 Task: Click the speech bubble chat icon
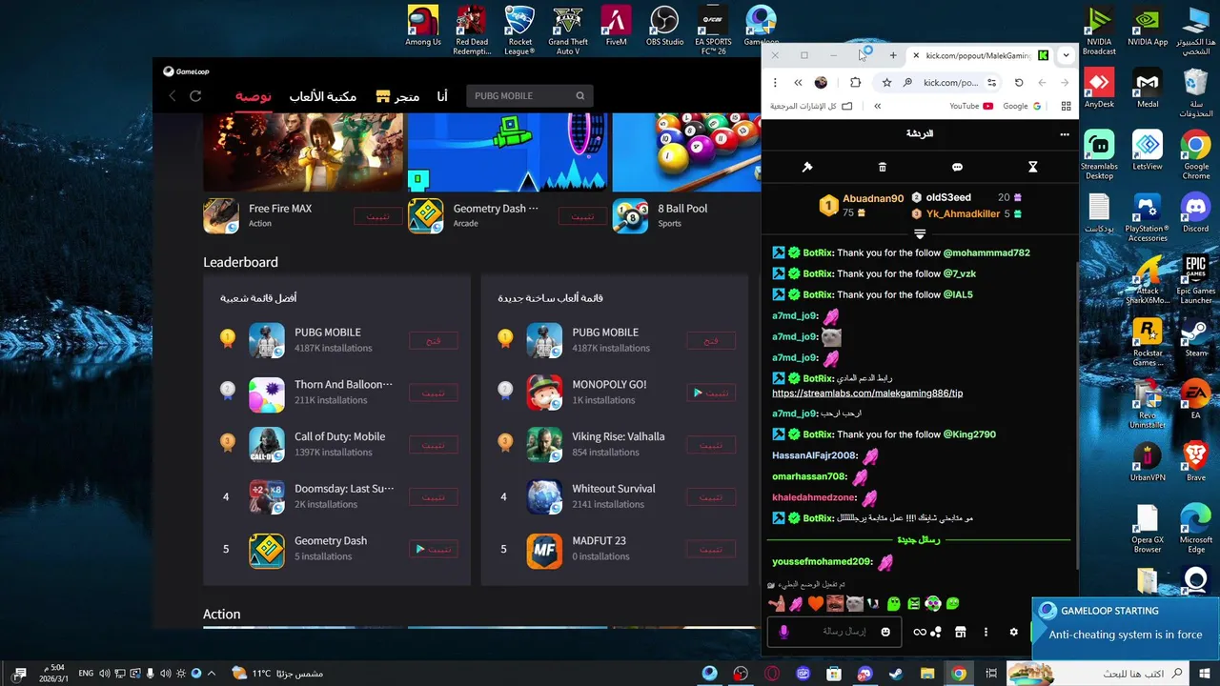tap(957, 167)
